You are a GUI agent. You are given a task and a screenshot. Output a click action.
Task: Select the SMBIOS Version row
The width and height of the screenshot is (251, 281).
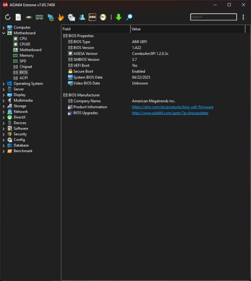(x=153, y=59)
